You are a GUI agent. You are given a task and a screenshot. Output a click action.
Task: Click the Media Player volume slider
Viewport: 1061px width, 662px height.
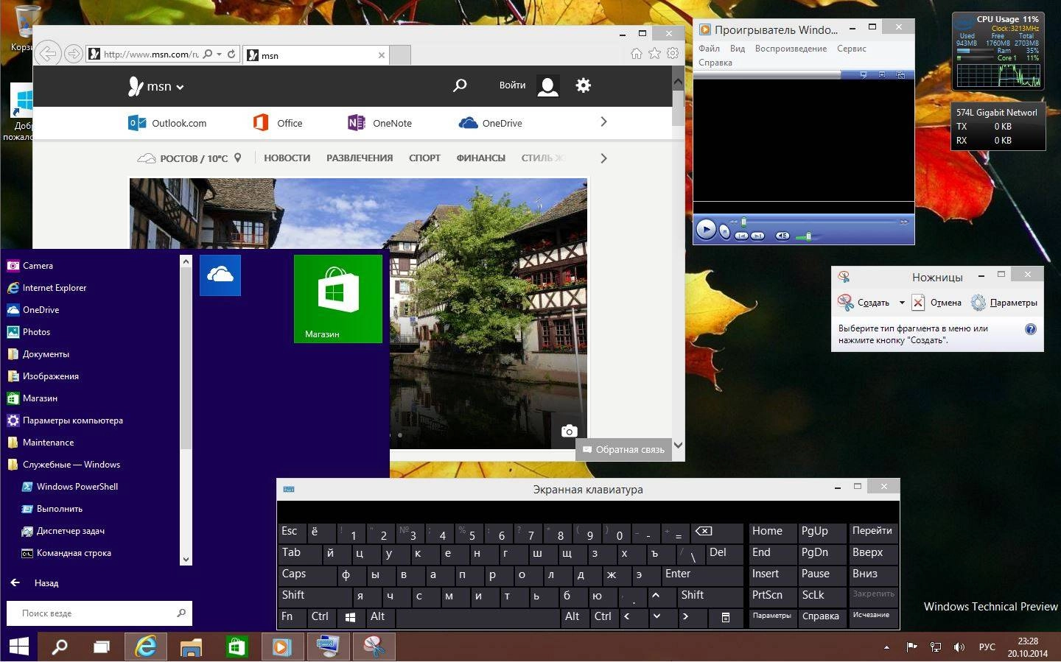[x=810, y=236]
